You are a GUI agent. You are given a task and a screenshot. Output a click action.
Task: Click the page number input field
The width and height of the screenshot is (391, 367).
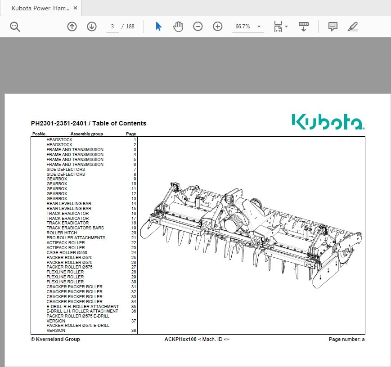pyautogui.click(x=112, y=27)
